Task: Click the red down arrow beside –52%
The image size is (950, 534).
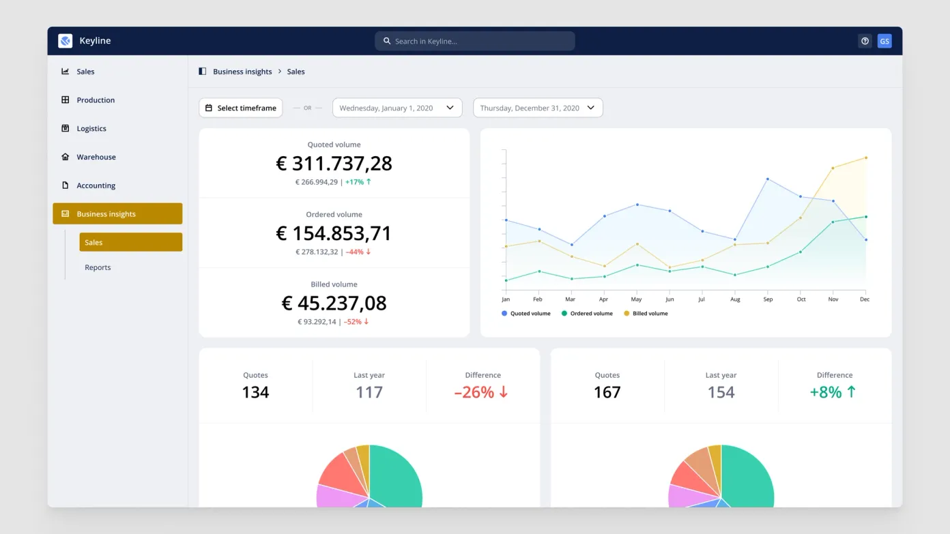Action: [x=366, y=321]
